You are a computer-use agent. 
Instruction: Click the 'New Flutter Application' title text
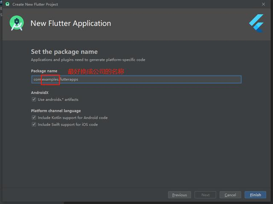point(71,23)
